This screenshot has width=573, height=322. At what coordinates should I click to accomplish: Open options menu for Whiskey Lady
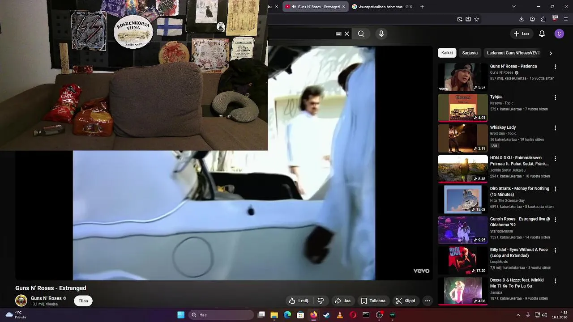tap(555, 128)
